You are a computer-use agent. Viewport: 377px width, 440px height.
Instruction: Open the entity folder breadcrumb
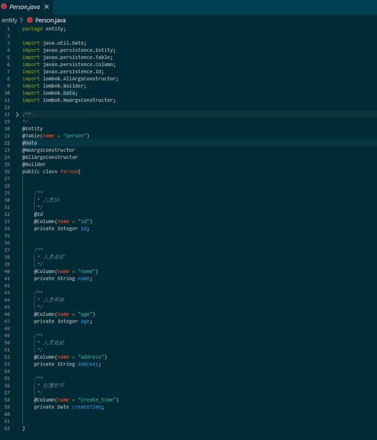[9, 20]
